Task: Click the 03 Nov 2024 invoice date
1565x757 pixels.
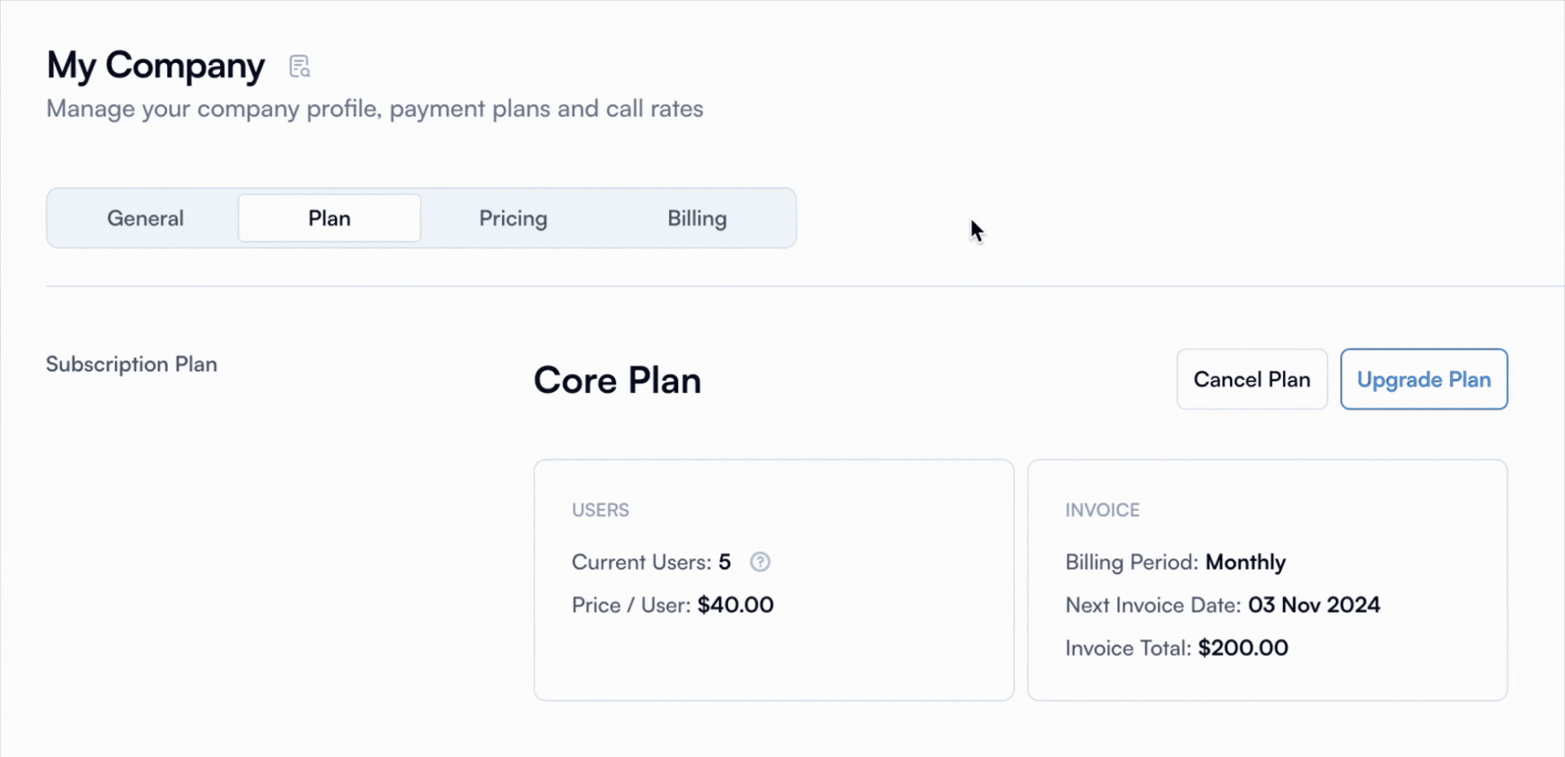Action: [1314, 605]
